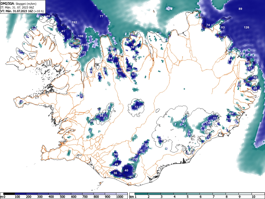The height and width of the screenshot is (199, 265).
Task: Select the '64' visibility value
Action: 110,59
